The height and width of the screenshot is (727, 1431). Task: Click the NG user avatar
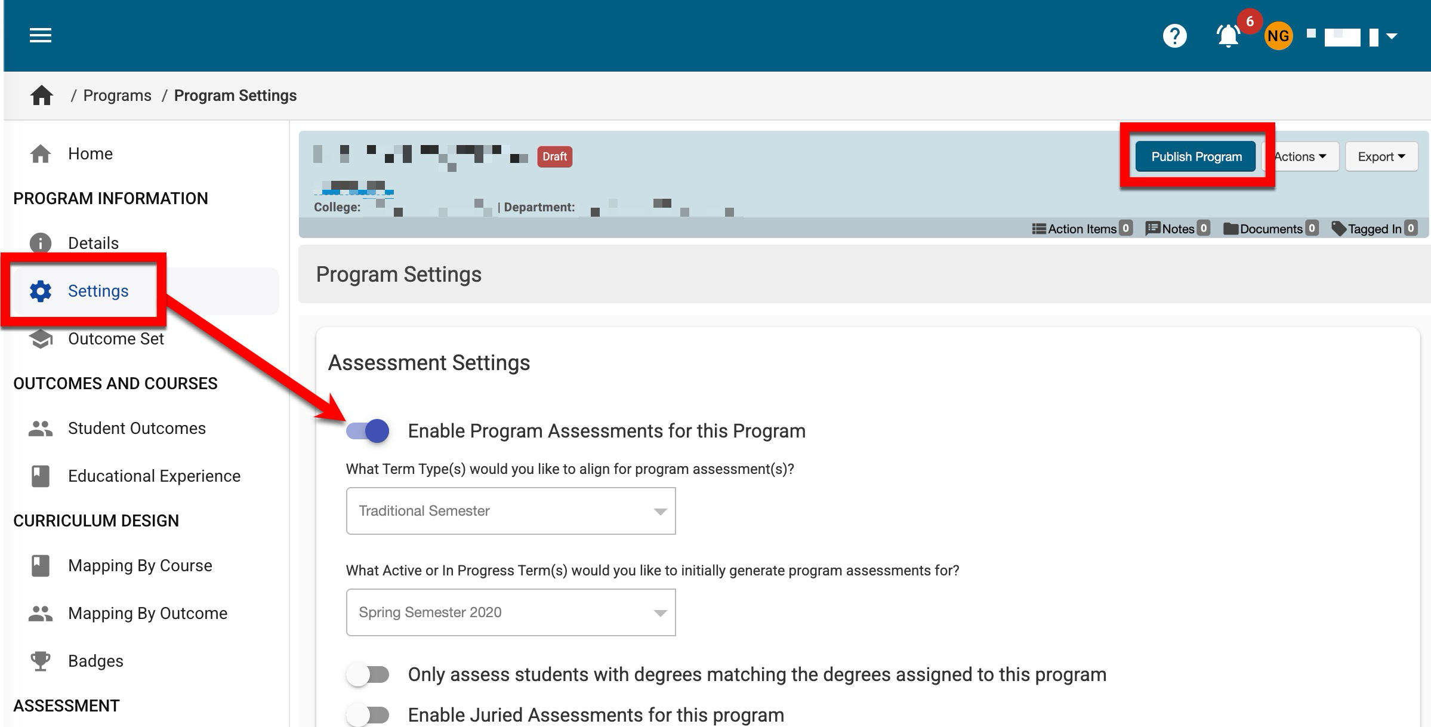tap(1278, 36)
